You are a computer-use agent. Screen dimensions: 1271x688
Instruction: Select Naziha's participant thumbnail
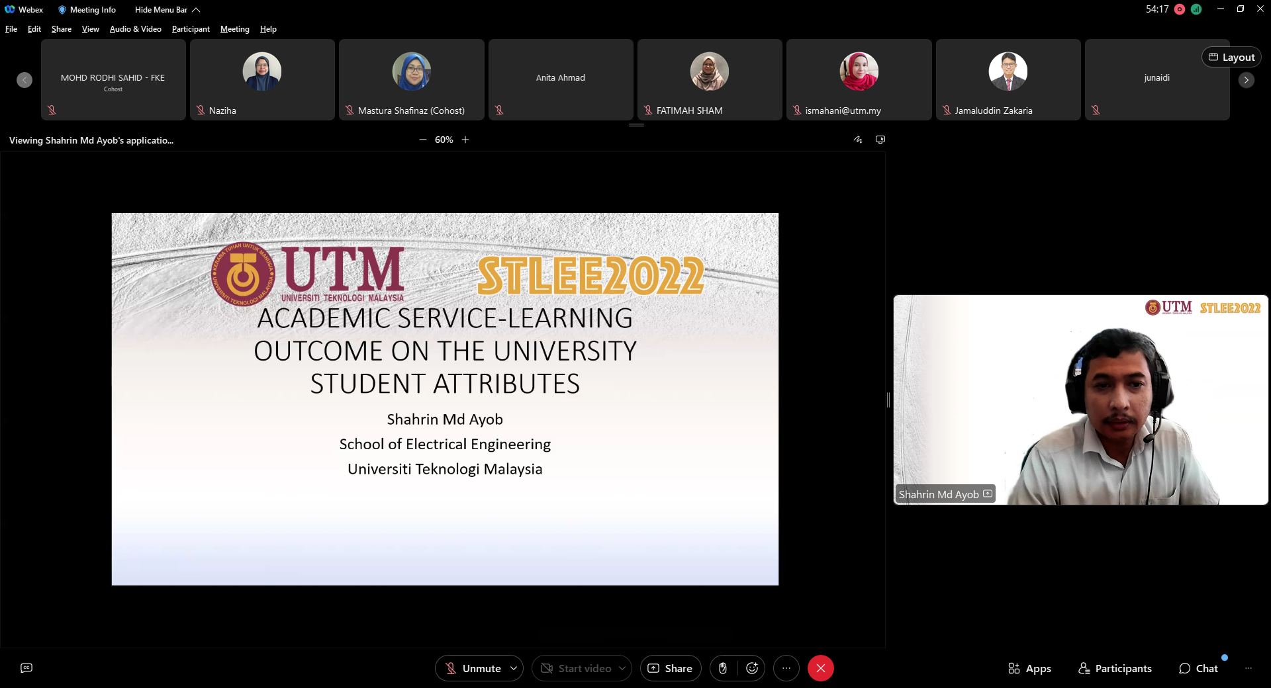pyautogui.click(x=262, y=79)
